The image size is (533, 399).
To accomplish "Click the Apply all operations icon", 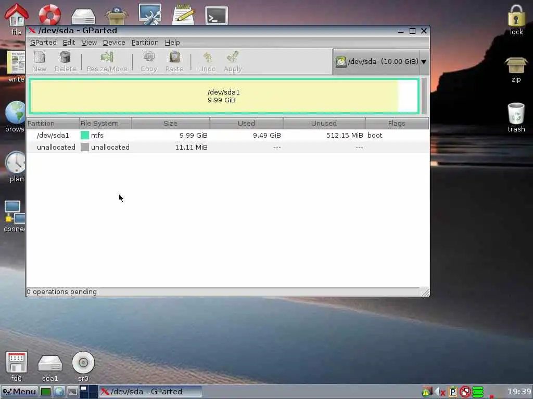I will [x=233, y=61].
